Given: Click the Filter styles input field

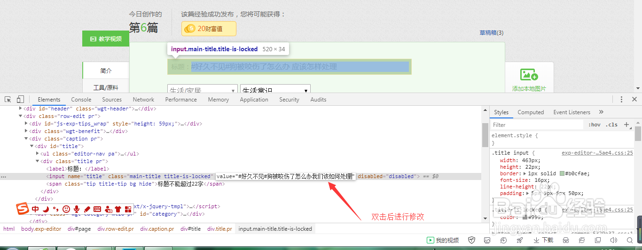Looking at the screenshot, I should 537,125.
